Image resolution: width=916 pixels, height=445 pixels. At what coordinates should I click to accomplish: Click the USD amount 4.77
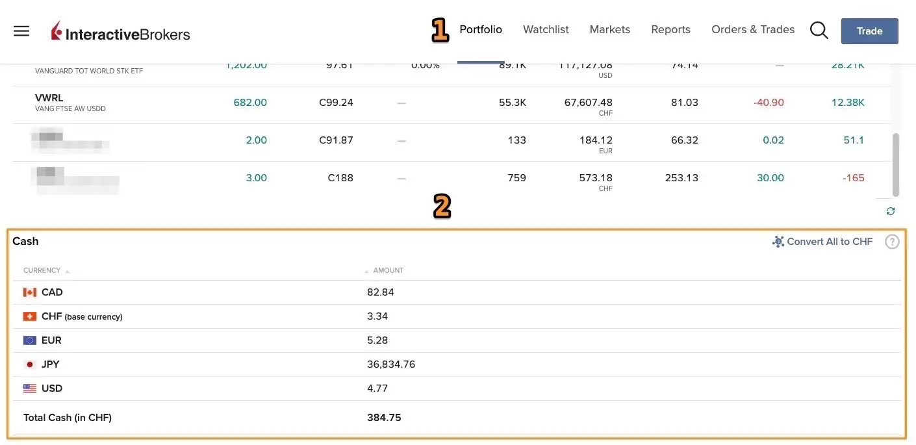pos(377,388)
